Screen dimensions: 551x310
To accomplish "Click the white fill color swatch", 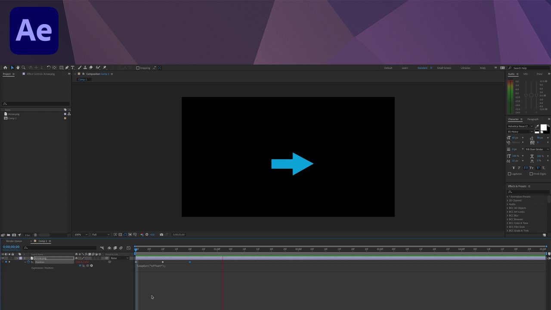I will (544, 127).
